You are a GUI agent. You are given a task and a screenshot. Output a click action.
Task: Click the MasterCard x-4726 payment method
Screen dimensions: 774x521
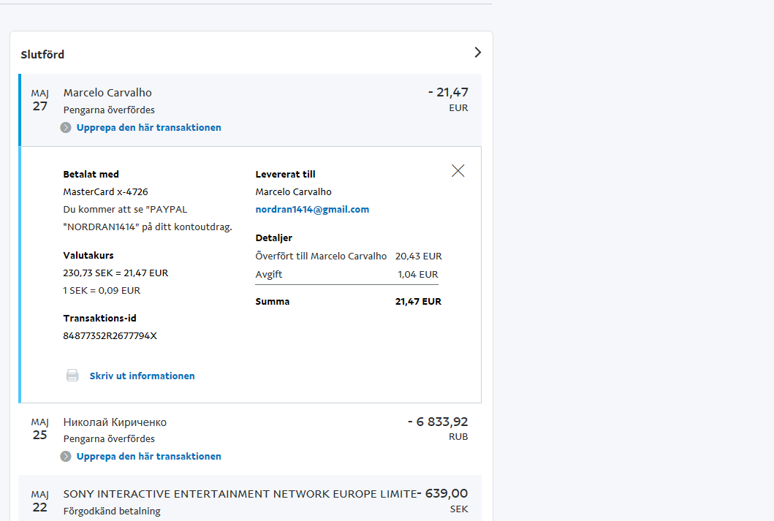pyautogui.click(x=105, y=192)
